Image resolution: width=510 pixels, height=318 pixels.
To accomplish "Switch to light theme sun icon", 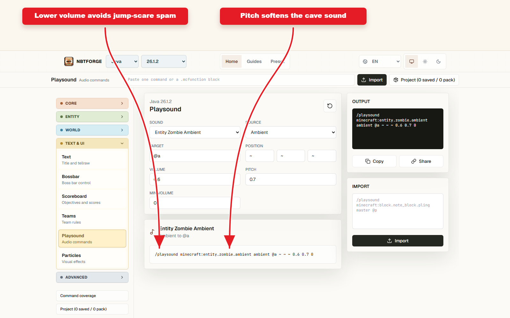I will 425,61.
